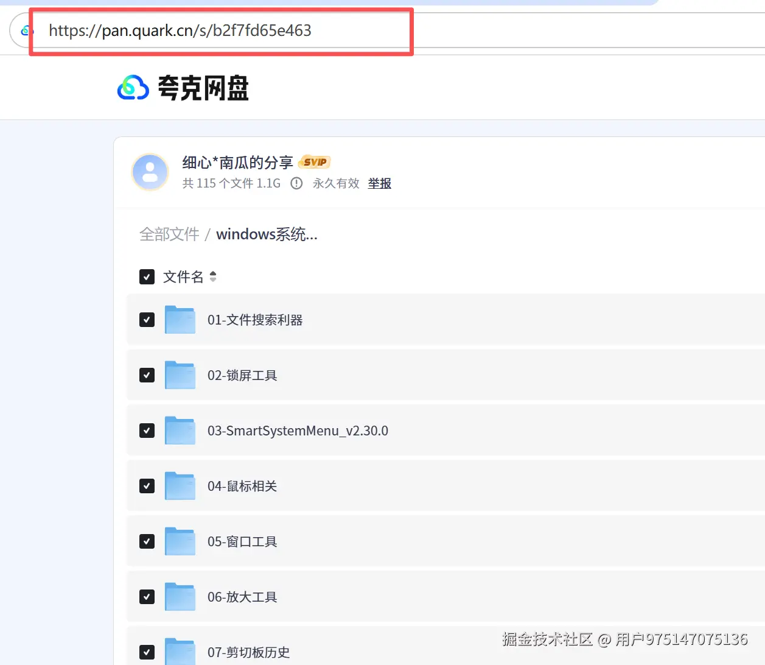Click the 举报 report link
Viewport: 765px width, 665px height.
point(380,183)
